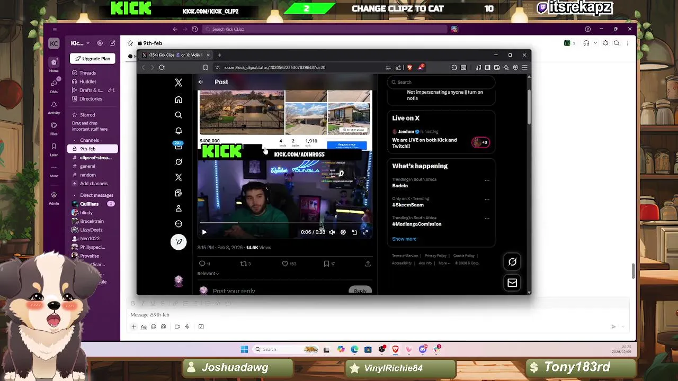
Task: Open video settings gear
Action: point(343,232)
